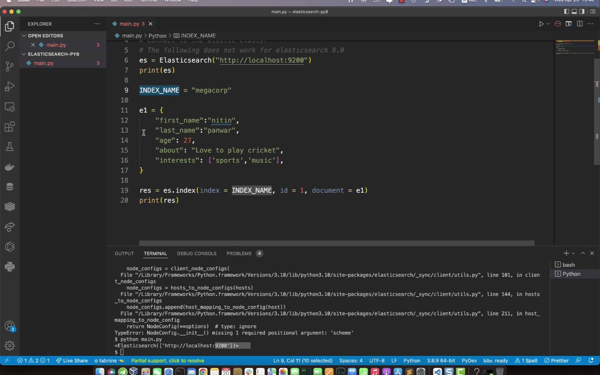Run the main.py file using the Run button
This screenshot has width=600, height=375.
(541, 24)
